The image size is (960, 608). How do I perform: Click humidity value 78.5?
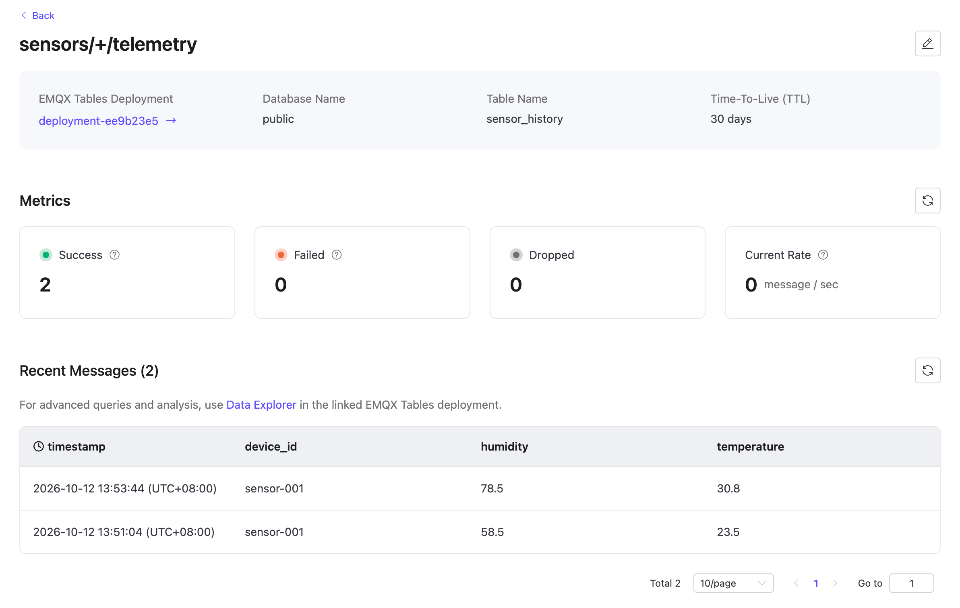(x=492, y=488)
